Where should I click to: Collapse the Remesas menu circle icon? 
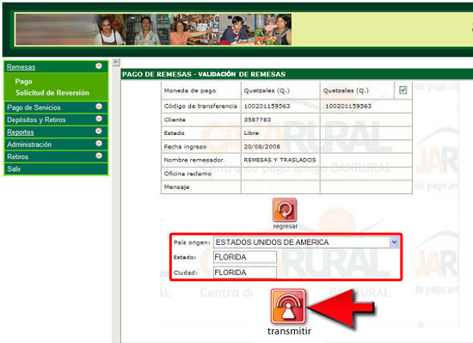99,66
